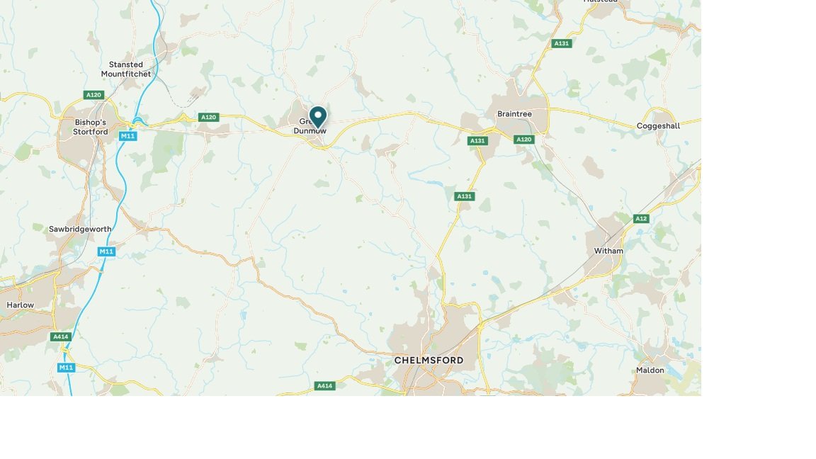
Task: Click the Great Dunmow town label
Action: point(310,126)
